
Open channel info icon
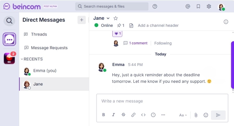coord(226,22)
